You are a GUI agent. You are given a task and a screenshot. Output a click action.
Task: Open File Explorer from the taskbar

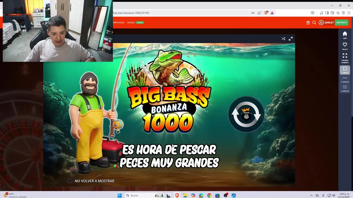tap(185, 196)
